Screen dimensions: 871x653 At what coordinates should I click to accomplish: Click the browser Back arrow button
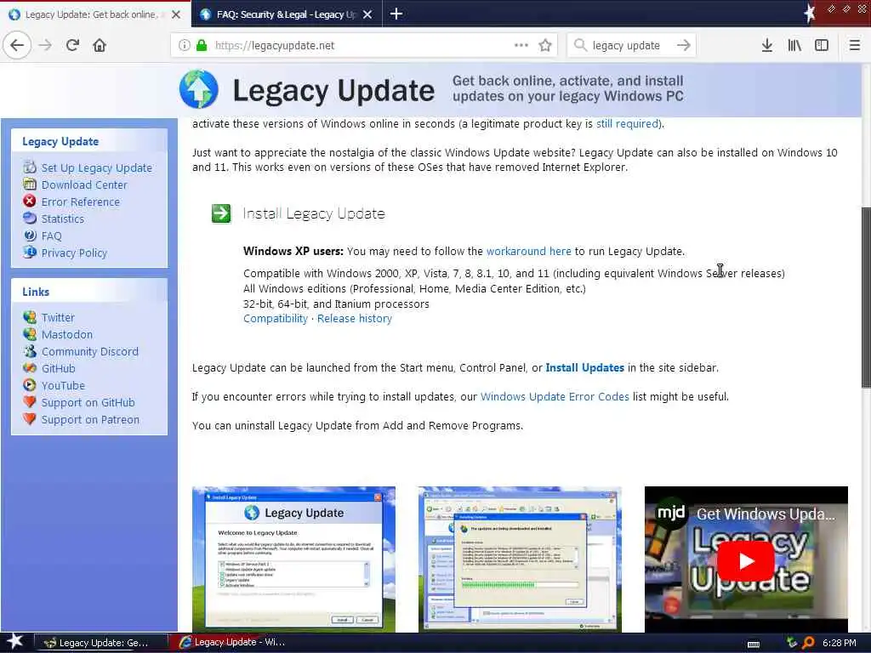[17, 45]
